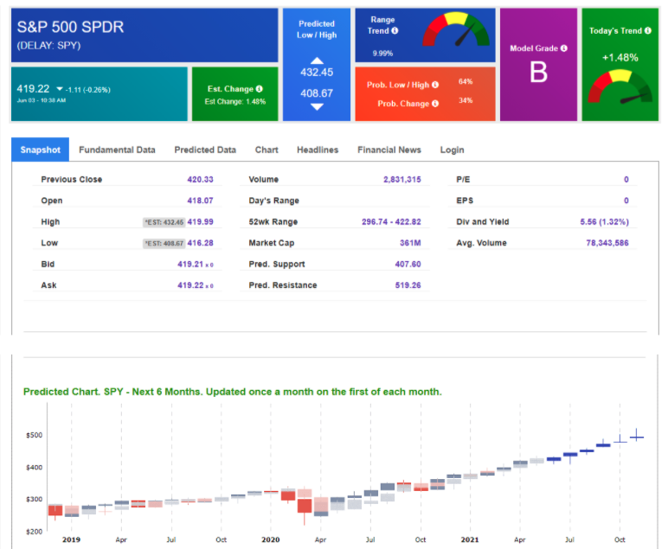Click the info icon beside Today's Trend
This screenshot has width=668, height=549.
648,30
